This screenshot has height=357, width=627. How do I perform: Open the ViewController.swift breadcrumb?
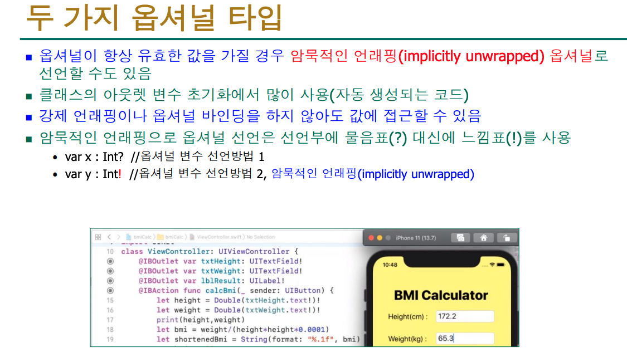click(x=216, y=237)
